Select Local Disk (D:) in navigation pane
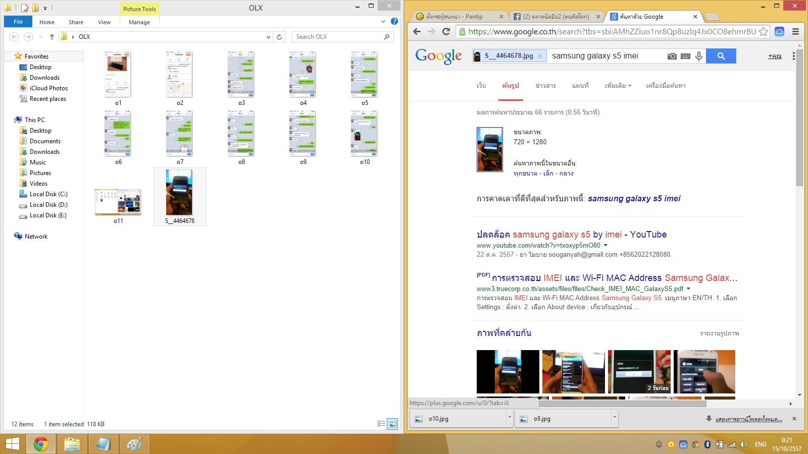The image size is (808, 454). point(48,205)
